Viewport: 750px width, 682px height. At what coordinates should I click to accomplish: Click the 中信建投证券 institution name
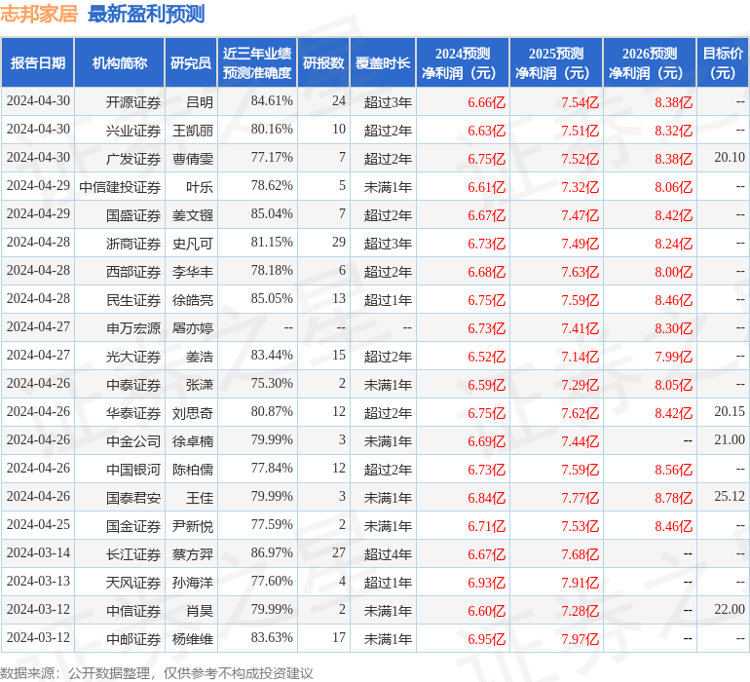120,186
